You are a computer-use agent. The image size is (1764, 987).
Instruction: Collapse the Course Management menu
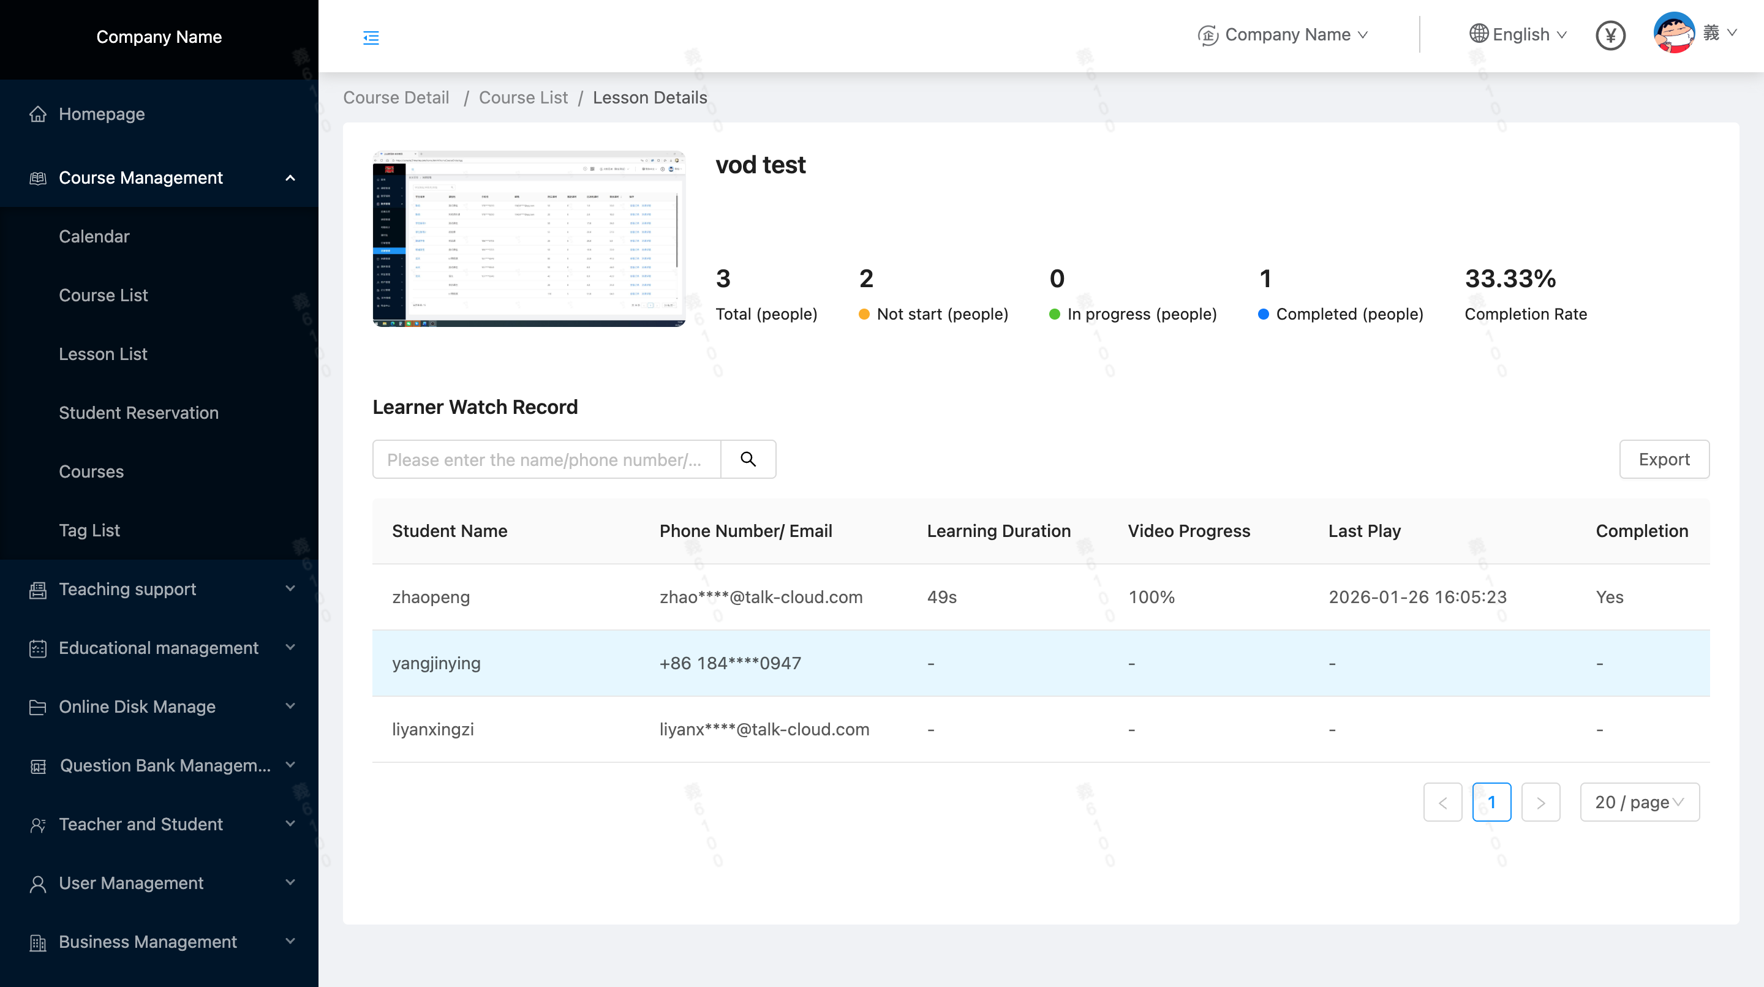point(290,178)
